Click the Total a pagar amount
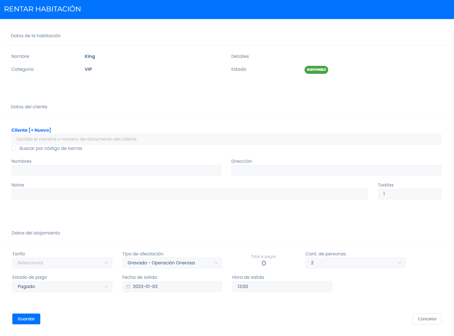 coord(264,263)
